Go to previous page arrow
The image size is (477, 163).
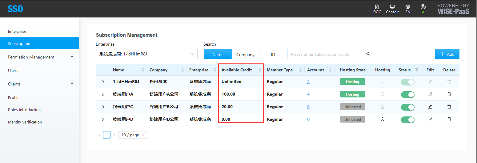tap(99, 135)
